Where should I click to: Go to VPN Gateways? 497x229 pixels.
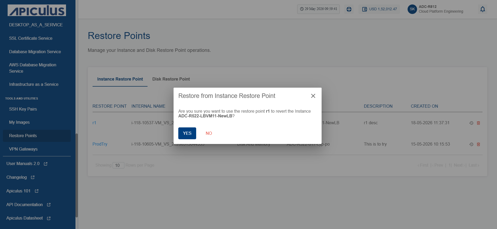click(23, 149)
